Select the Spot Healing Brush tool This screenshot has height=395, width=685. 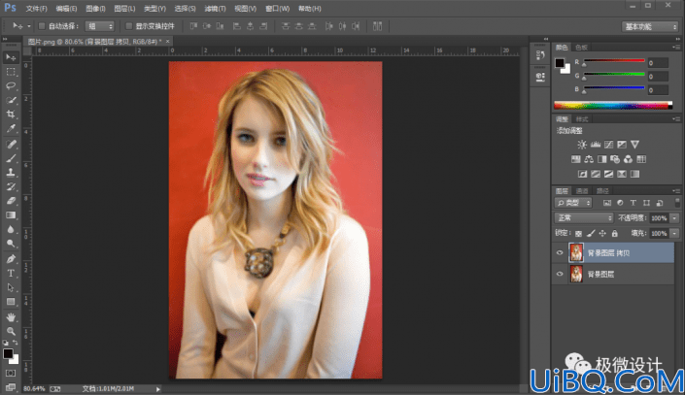[11, 144]
